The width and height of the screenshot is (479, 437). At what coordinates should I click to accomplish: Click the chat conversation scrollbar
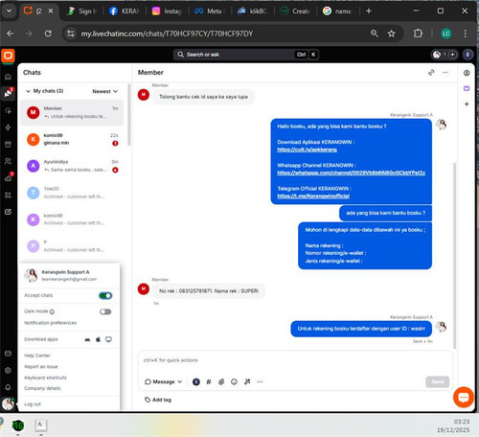pyautogui.click(x=455, y=256)
